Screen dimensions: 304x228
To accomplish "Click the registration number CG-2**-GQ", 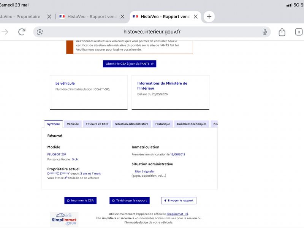I will tap(102, 89).
